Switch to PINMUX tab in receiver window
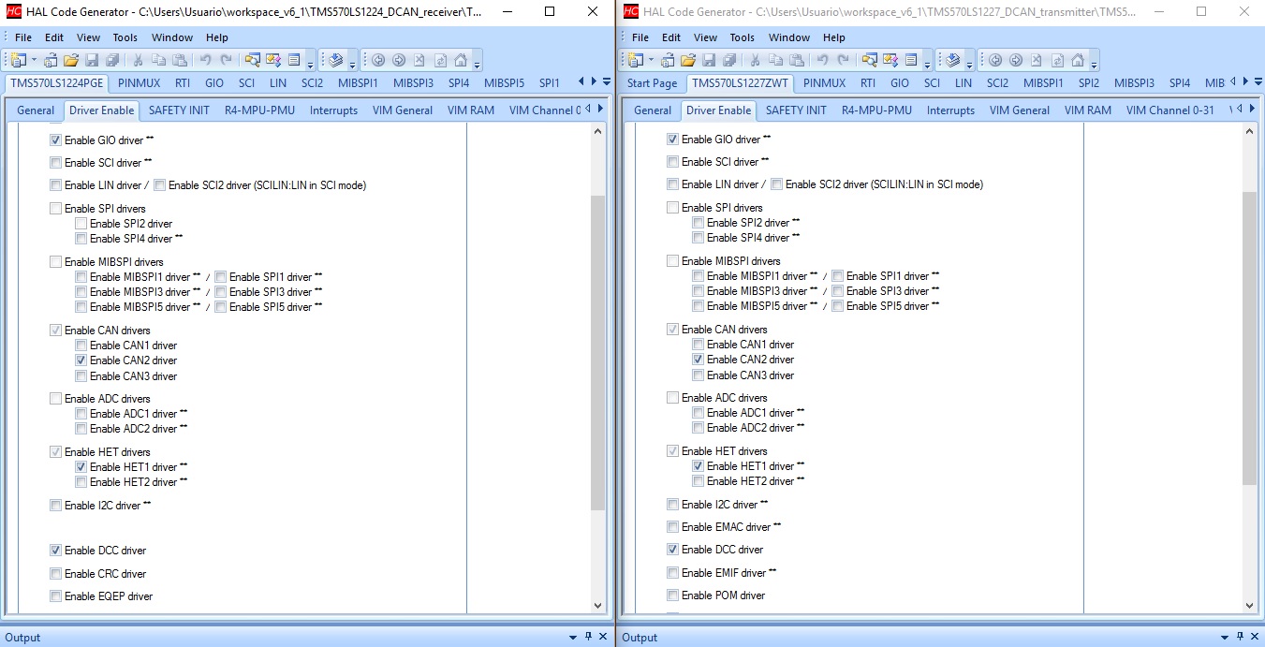 click(140, 83)
